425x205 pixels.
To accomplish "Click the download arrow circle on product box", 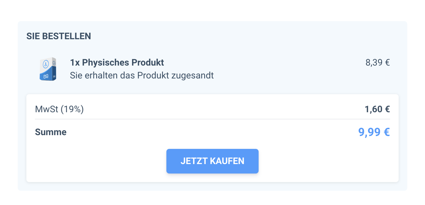I will click(46, 64).
